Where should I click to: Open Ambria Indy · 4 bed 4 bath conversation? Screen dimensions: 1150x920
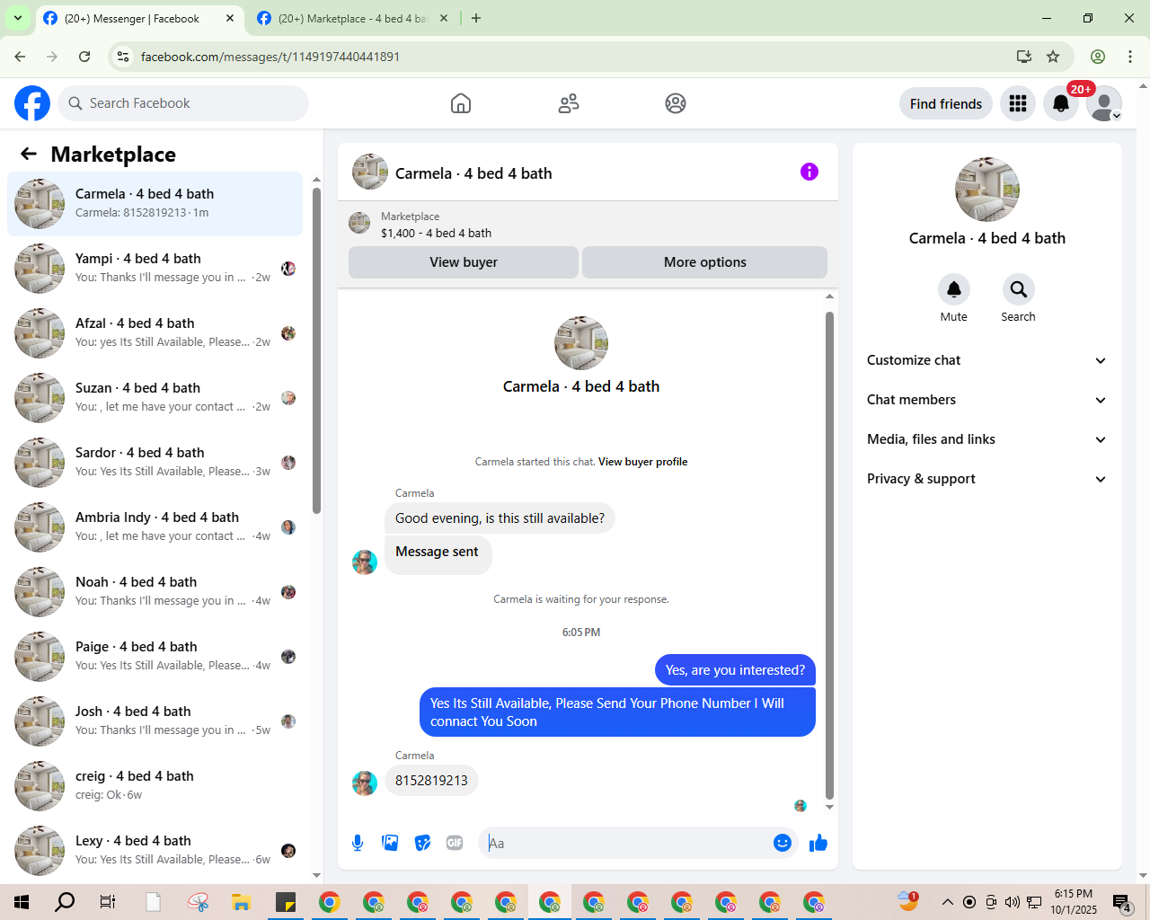[155, 527]
